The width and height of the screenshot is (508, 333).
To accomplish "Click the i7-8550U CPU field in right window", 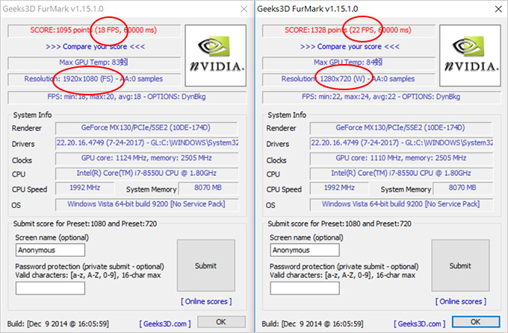I will (x=401, y=174).
